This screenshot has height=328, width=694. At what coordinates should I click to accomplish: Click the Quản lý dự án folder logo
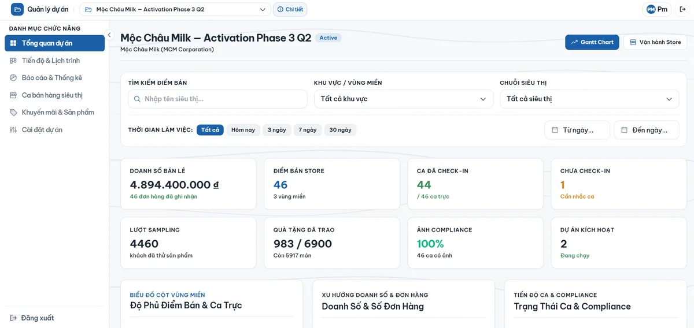[x=17, y=9]
